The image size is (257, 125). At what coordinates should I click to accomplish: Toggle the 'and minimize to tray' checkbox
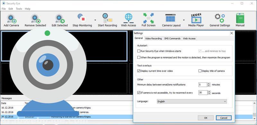coord(200,51)
